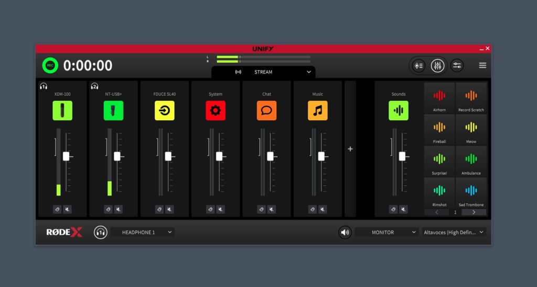Mute the XDM-100 channel
The width and height of the screenshot is (537, 287).
68,209
